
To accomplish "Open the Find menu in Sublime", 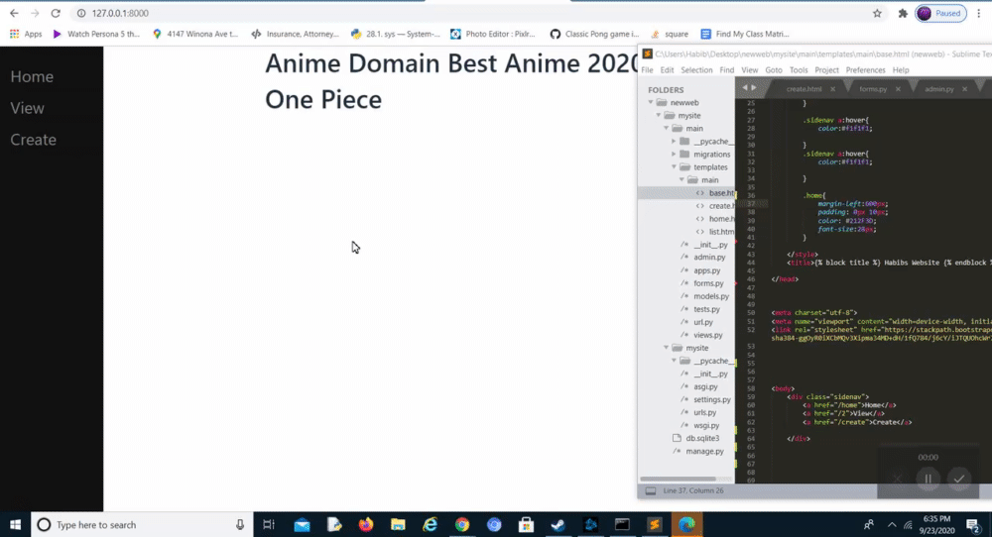I will (727, 70).
